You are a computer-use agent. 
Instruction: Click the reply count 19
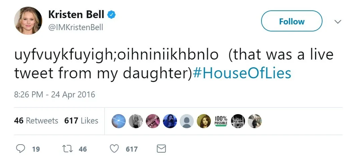tap(36, 149)
